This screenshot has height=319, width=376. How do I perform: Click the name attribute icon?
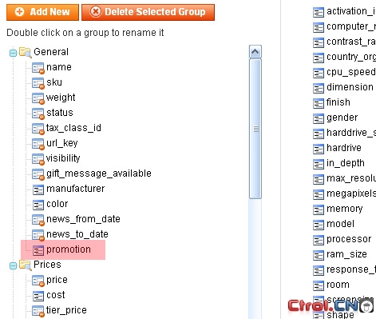(38, 68)
